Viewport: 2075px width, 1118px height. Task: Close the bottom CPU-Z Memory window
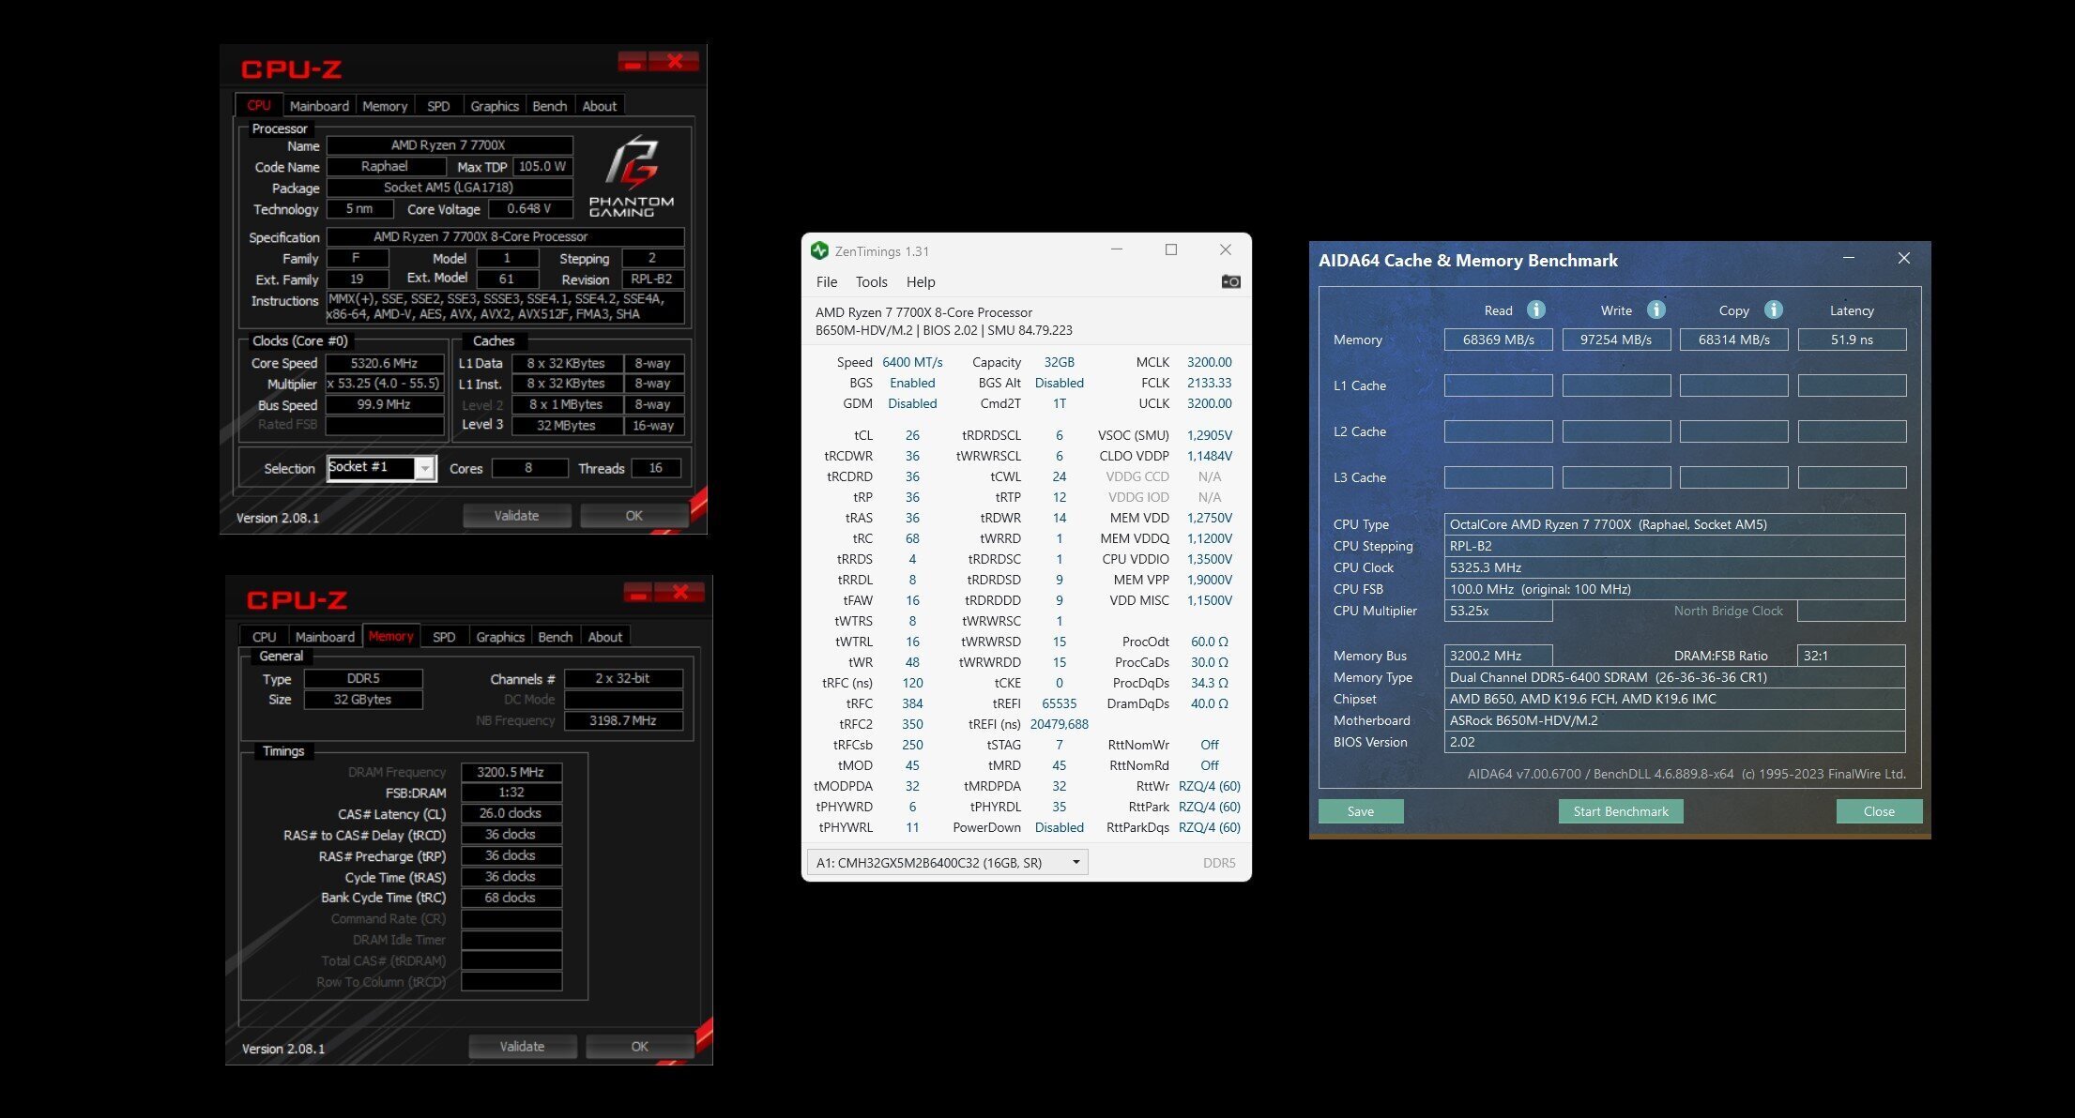681,592
